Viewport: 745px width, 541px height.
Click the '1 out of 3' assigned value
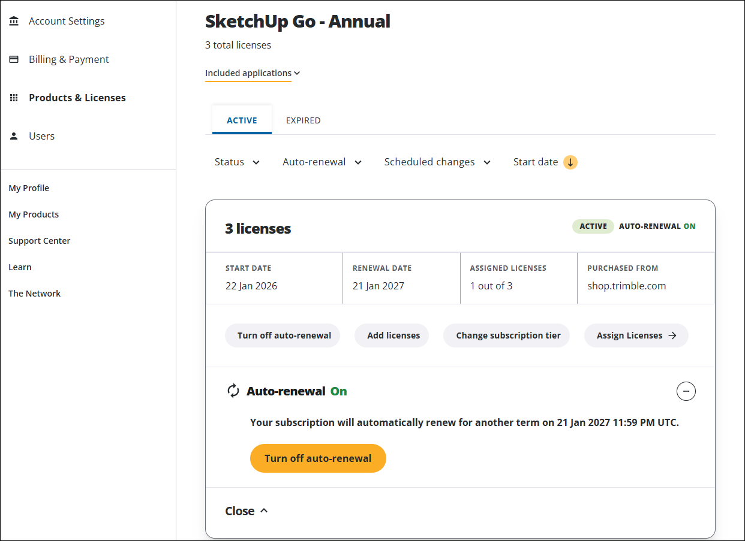pos(491,286)
